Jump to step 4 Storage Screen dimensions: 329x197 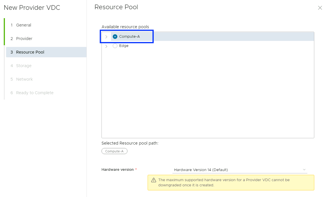(24, 66)
